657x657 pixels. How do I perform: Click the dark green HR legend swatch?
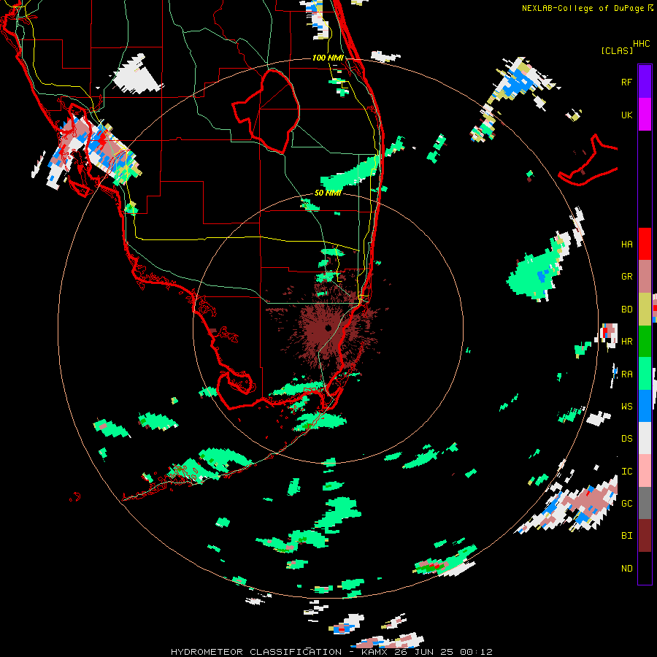coord(645,341)
